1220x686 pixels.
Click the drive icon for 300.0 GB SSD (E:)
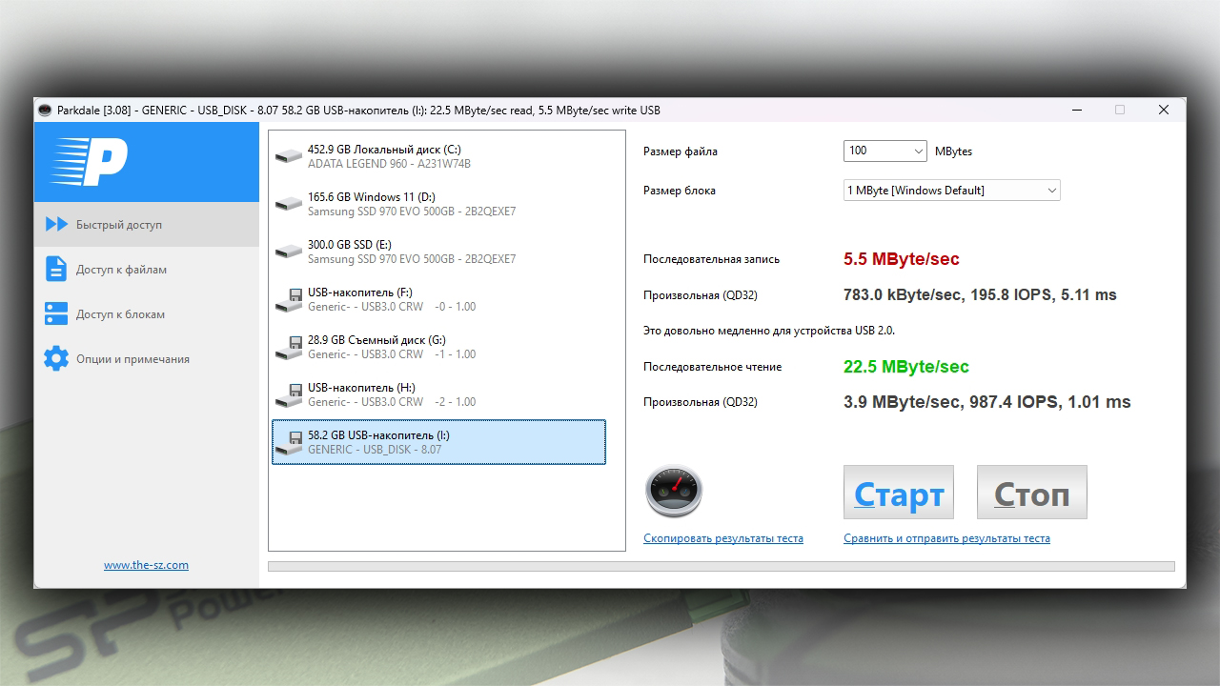tap(289, 252)
